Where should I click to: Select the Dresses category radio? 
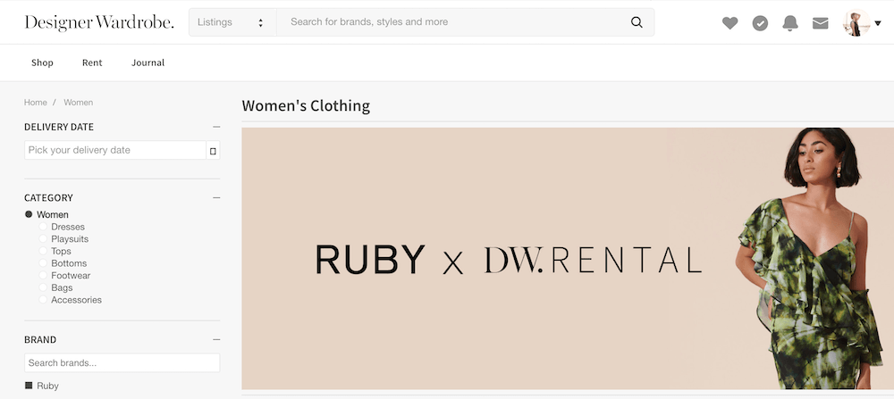pyautogui.click(x=43, y=228)
